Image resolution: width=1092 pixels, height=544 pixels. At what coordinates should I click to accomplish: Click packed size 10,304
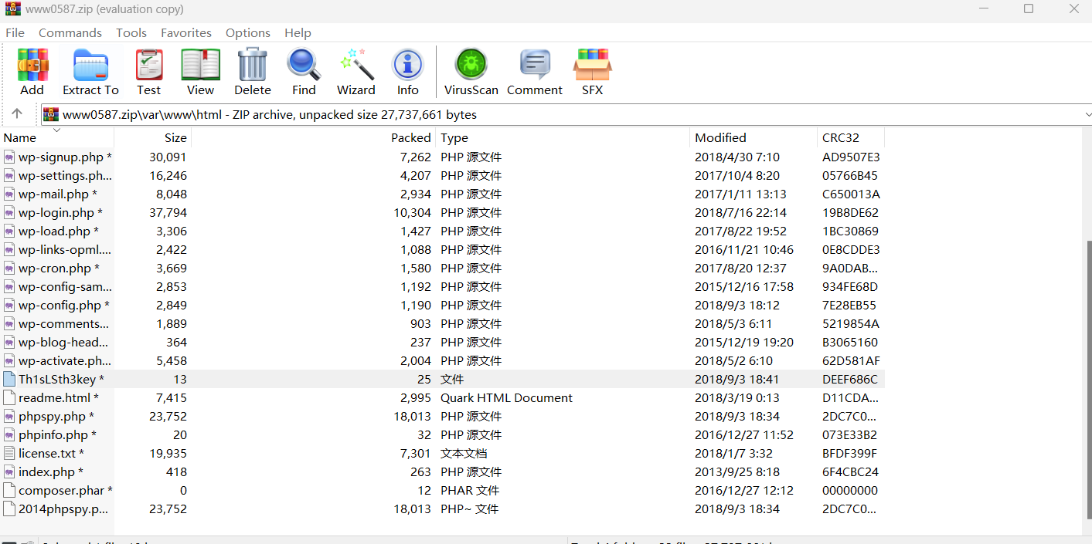[x=411, y=212]
